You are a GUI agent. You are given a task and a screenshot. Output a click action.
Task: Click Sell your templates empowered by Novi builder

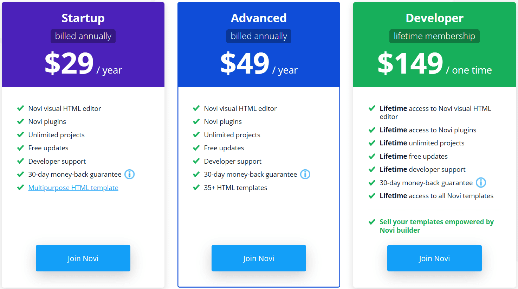[x=436, y=226]
